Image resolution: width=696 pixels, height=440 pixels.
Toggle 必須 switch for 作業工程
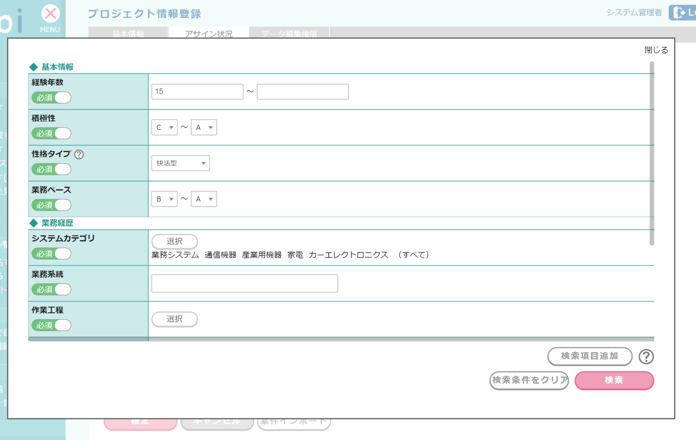pos(51,325)
